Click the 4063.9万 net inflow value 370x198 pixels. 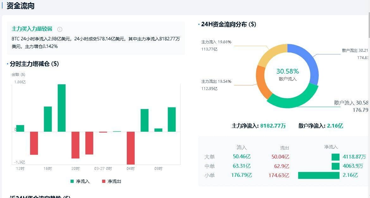[x=353, y=166]
